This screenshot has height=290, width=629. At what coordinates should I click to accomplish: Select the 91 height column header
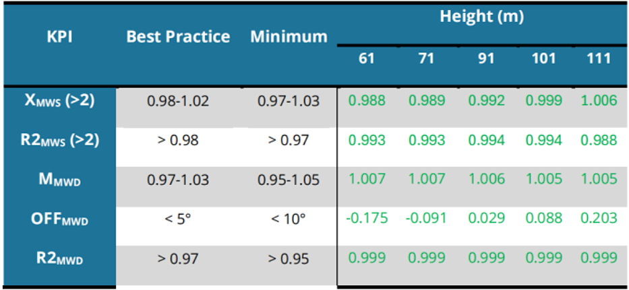[x=486, y=59]
